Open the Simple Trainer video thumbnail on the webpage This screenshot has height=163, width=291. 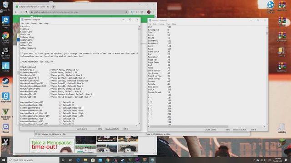click(107, 139)
